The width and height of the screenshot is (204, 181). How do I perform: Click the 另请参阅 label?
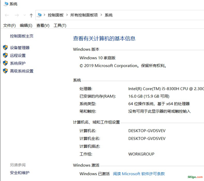point(18,165)
